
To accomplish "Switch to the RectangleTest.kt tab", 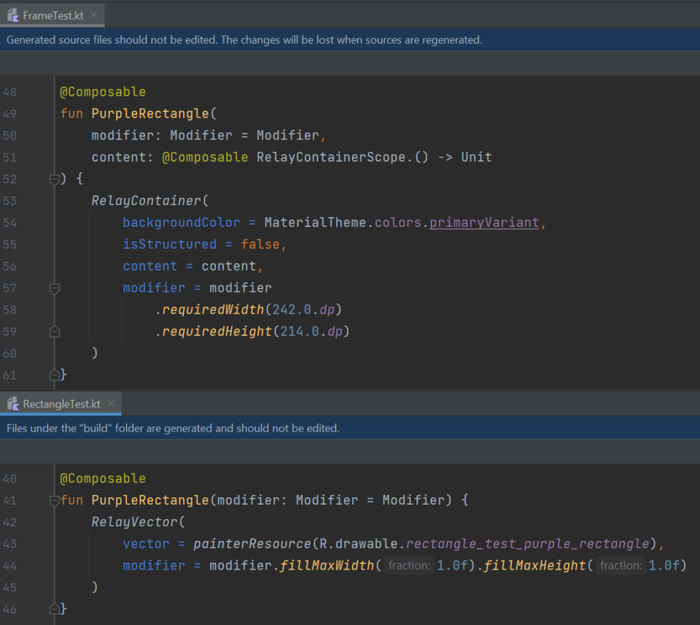I will coord(62,403).
